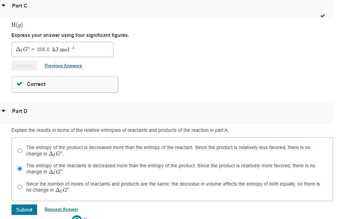Select the reactants entropy decreased option

[20, 168]
